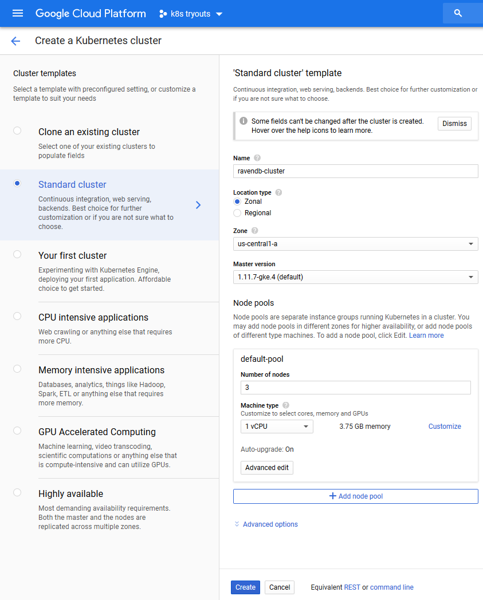Click the Auto-upgrade: On text

click(x=267, y=449)
